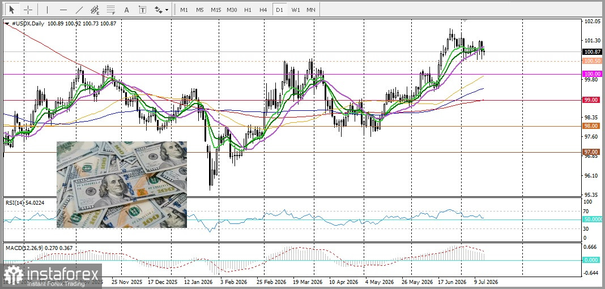605x289 pixels.
Task: Set the M15 timeframe
Action: pos(216,10)
